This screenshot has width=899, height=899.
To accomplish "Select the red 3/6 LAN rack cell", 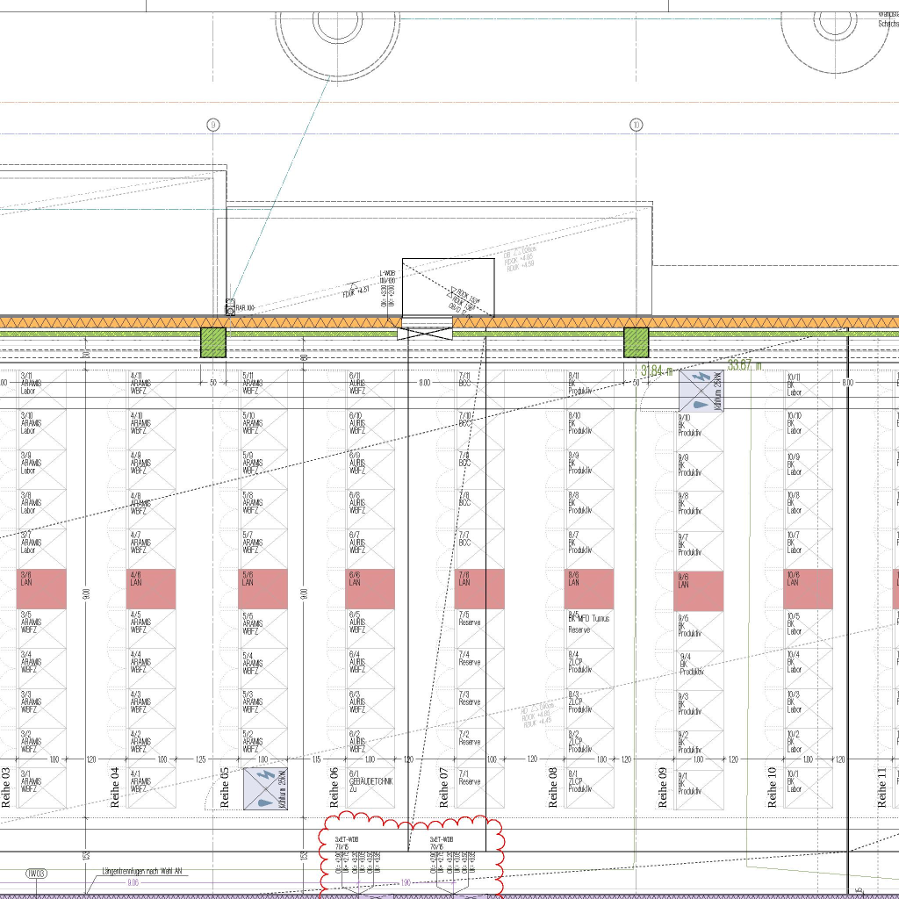I will [x=41, y=588].
